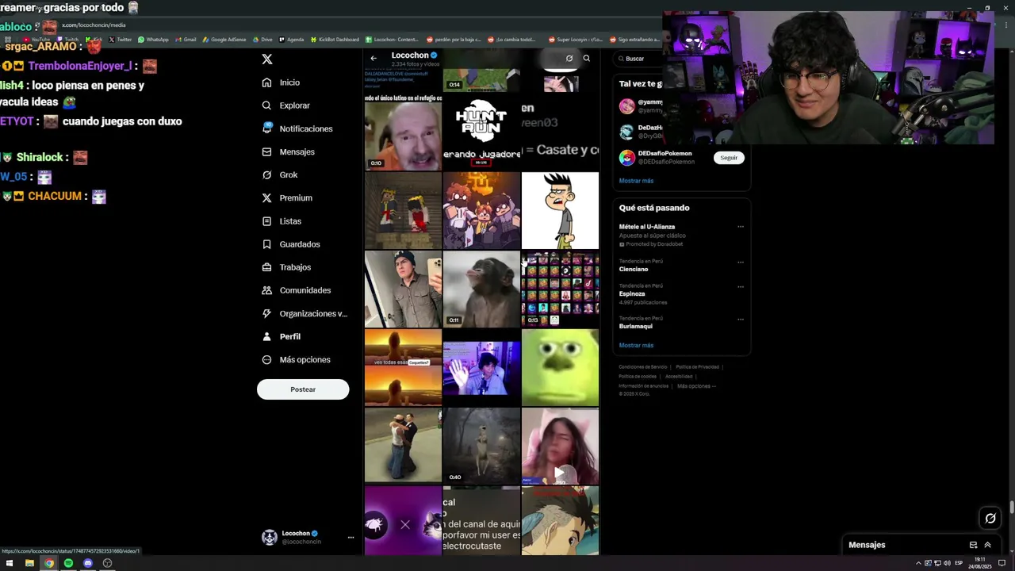The height and width of the screenshot is (571, 1015).
Task: Open Grok from the sidebar
Action: 280,174
